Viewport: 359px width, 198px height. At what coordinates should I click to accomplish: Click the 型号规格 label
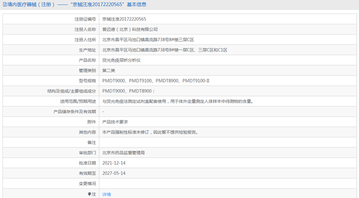[x=87, y=81]
